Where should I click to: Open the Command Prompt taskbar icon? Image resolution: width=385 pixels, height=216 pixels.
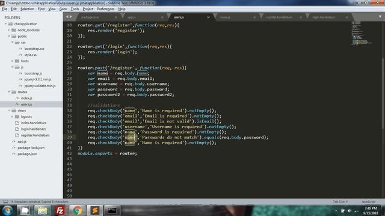point(112,211)
